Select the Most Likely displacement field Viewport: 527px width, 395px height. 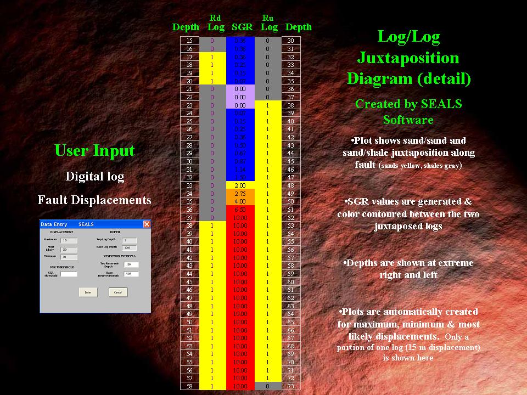click(x=69, y=250)
